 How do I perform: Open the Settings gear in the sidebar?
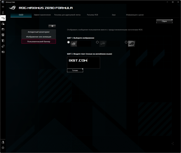[x=3, y=148]
